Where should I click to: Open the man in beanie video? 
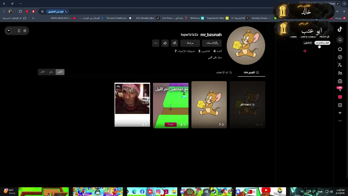pos(132,105)
